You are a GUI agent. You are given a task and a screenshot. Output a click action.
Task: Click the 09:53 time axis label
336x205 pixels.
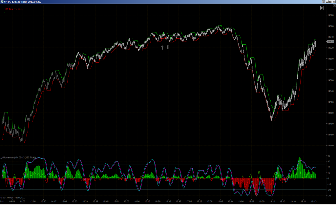click(x=12, y=201)
